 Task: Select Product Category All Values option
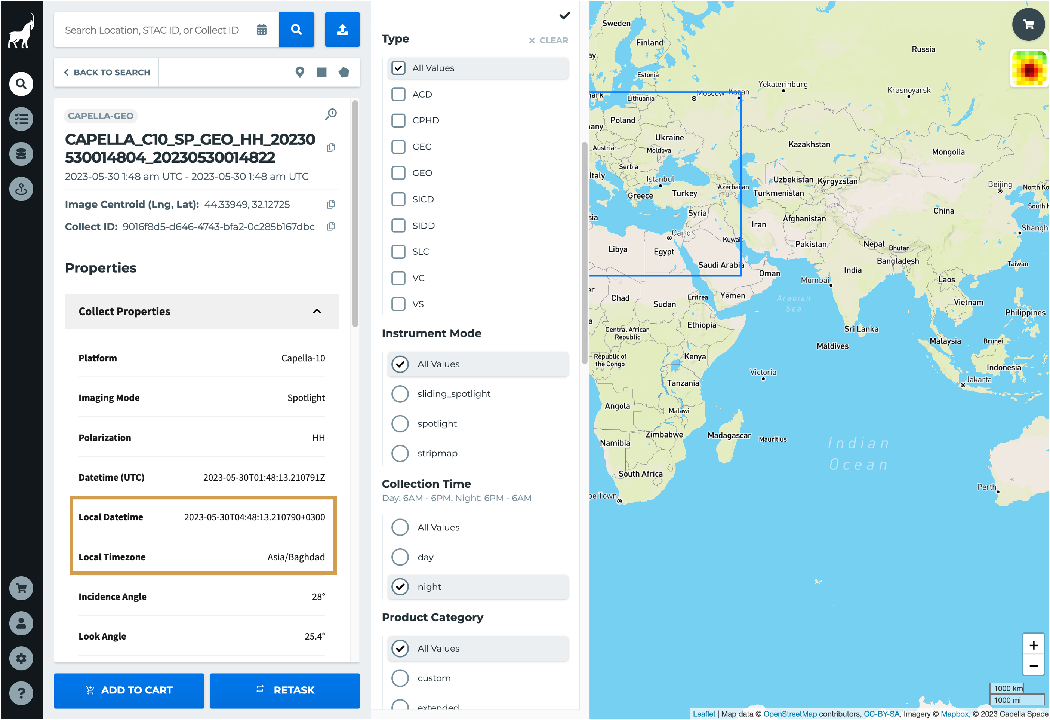(400, 649)
